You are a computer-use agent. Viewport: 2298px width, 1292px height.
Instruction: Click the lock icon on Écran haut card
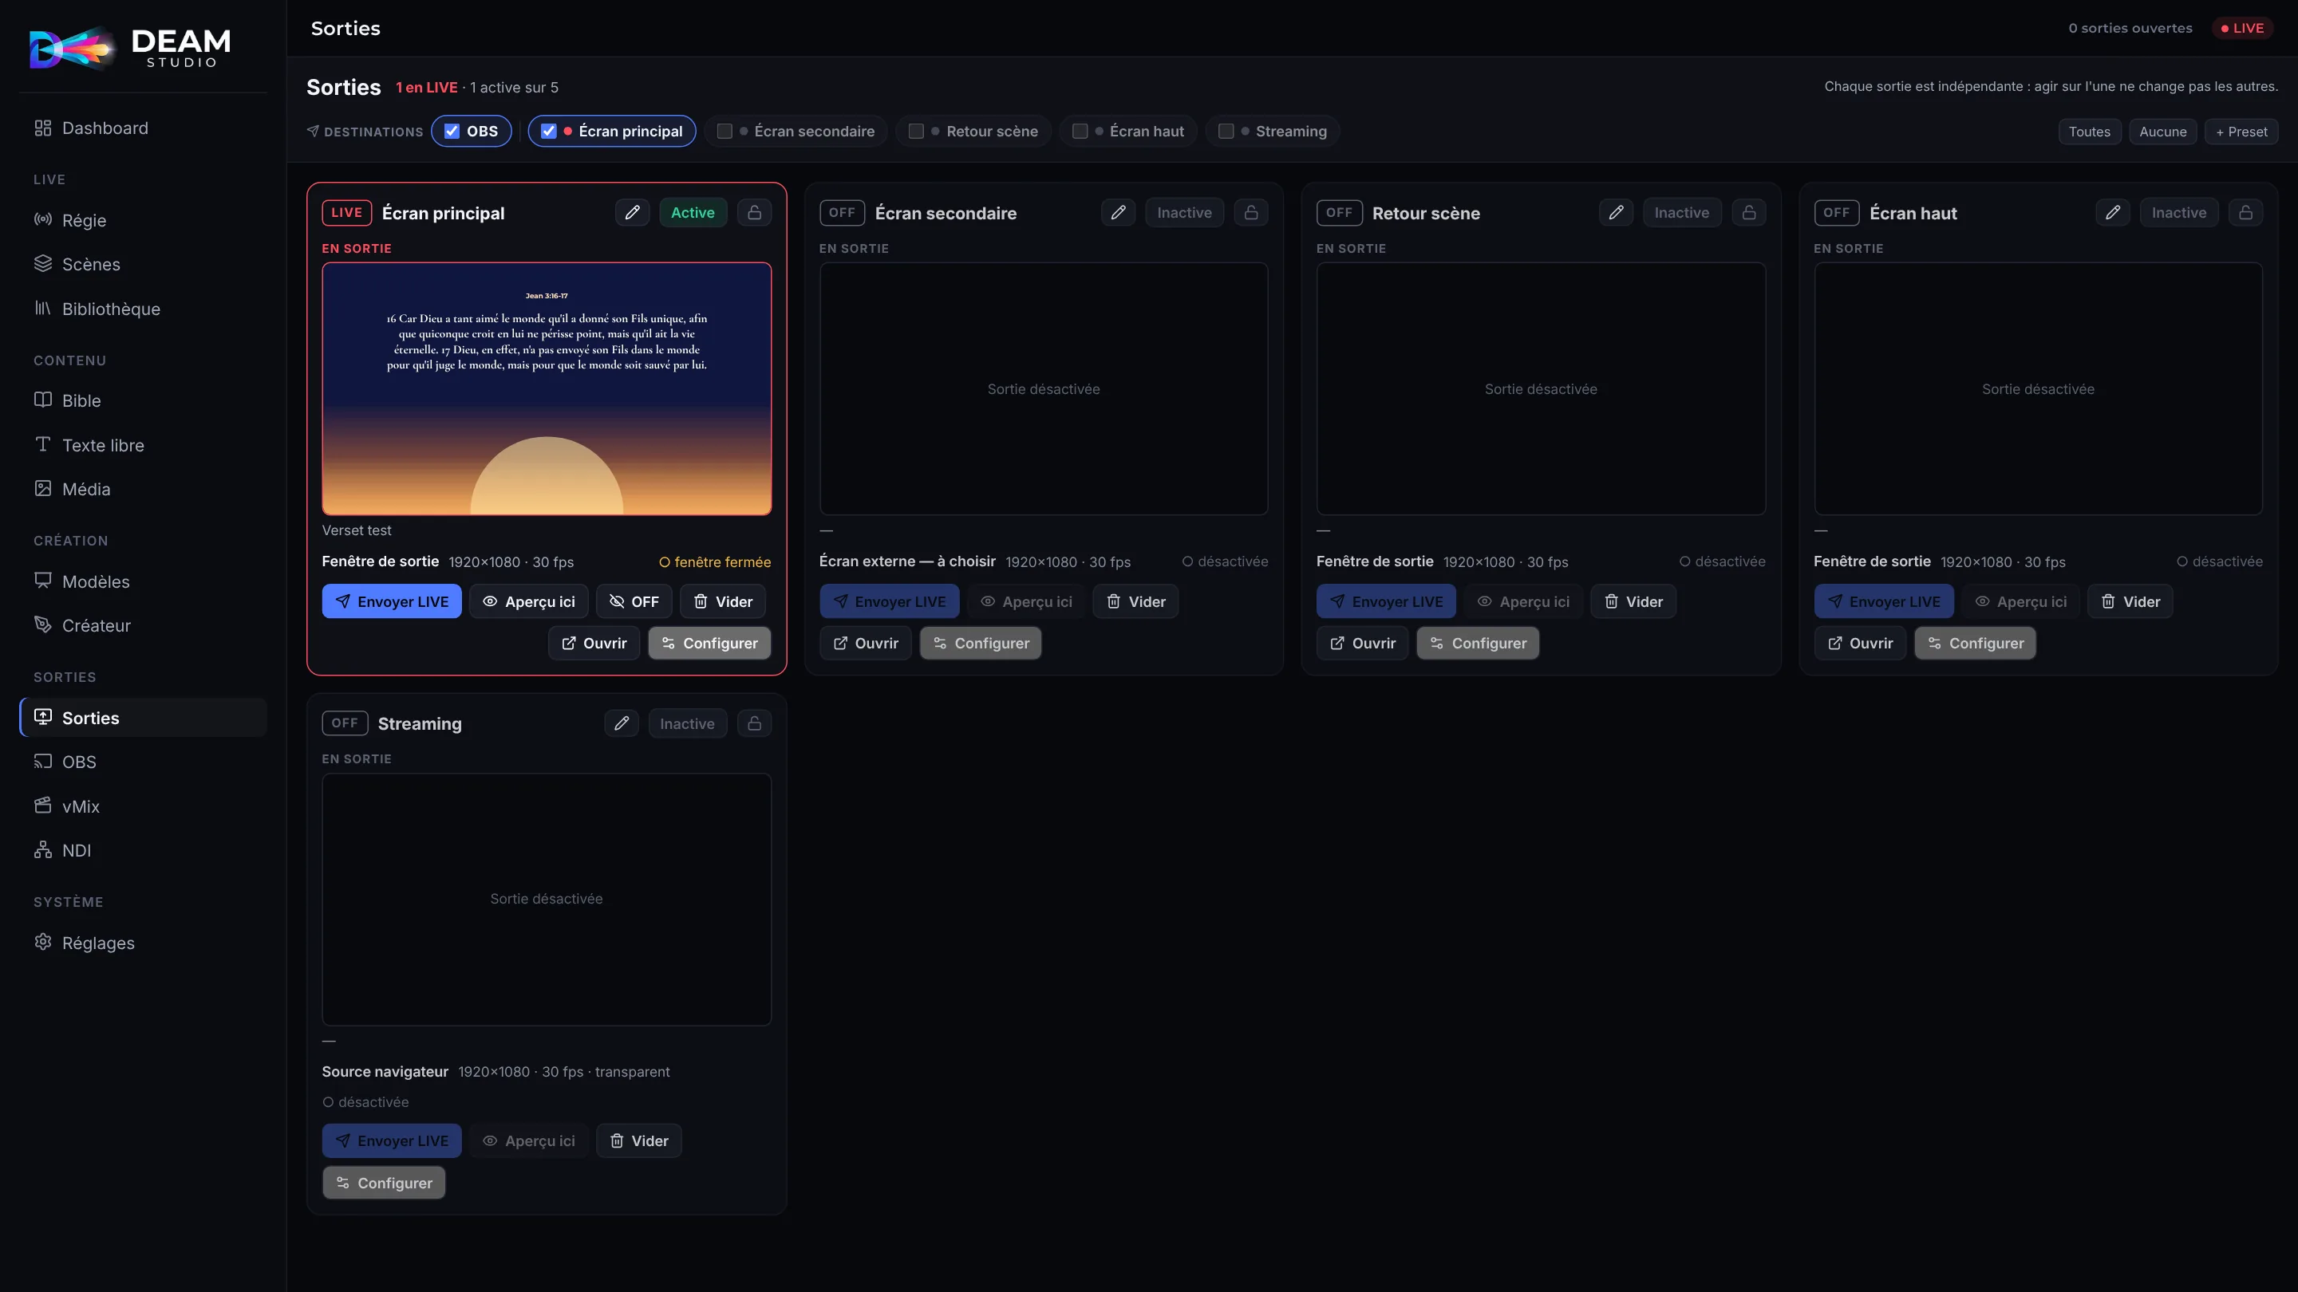[2245, 212]
